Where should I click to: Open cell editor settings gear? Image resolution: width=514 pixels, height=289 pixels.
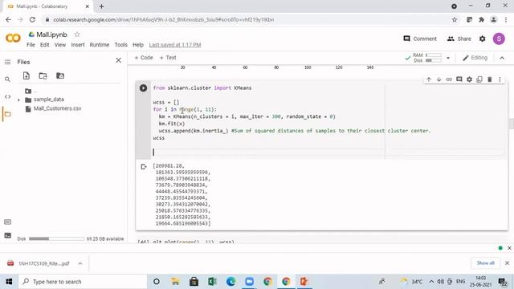tap(469, 79)
